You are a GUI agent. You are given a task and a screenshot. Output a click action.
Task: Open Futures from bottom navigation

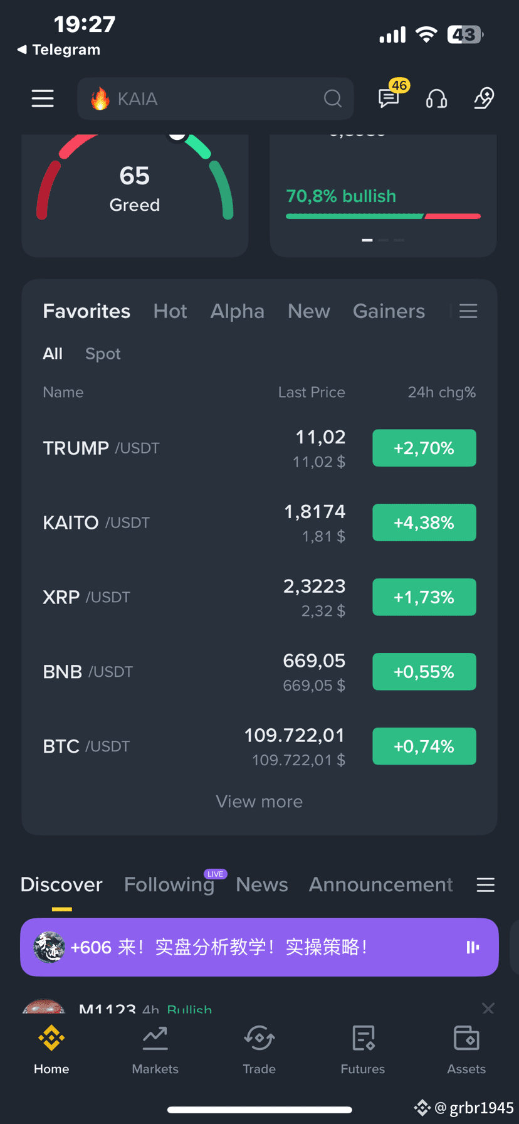click(x=363, y=1050)
